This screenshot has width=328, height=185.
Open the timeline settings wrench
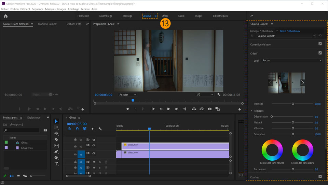[x=100, y=129]
